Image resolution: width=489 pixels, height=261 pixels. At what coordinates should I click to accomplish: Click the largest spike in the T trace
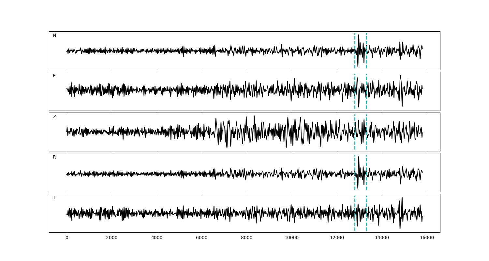pos(402,197)
